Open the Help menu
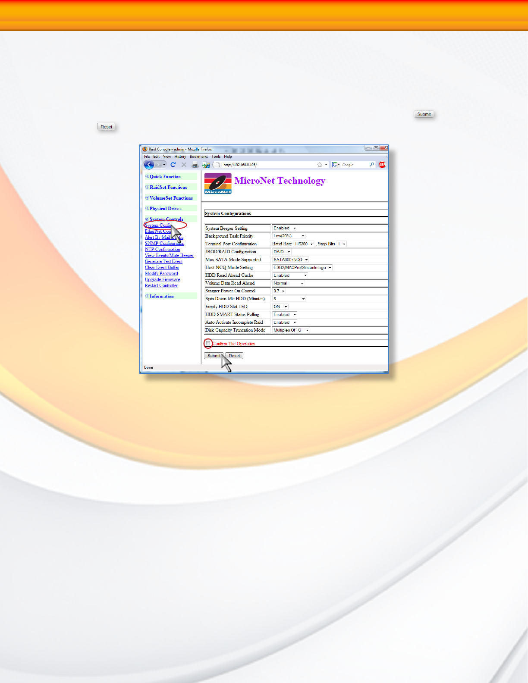Image resolution: width=528 pixels, height=683 pixels. (x=228, y=157)
